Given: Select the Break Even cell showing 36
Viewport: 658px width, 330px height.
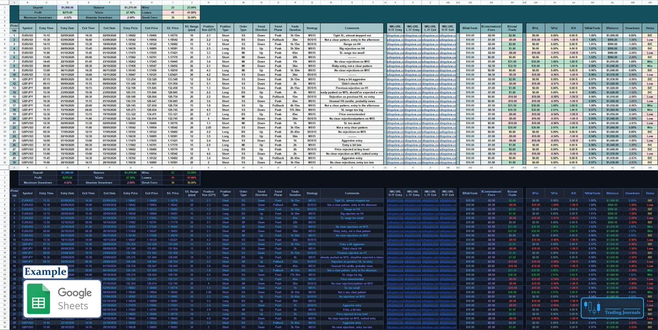Looking at the screenshot, I should [174, 18].
